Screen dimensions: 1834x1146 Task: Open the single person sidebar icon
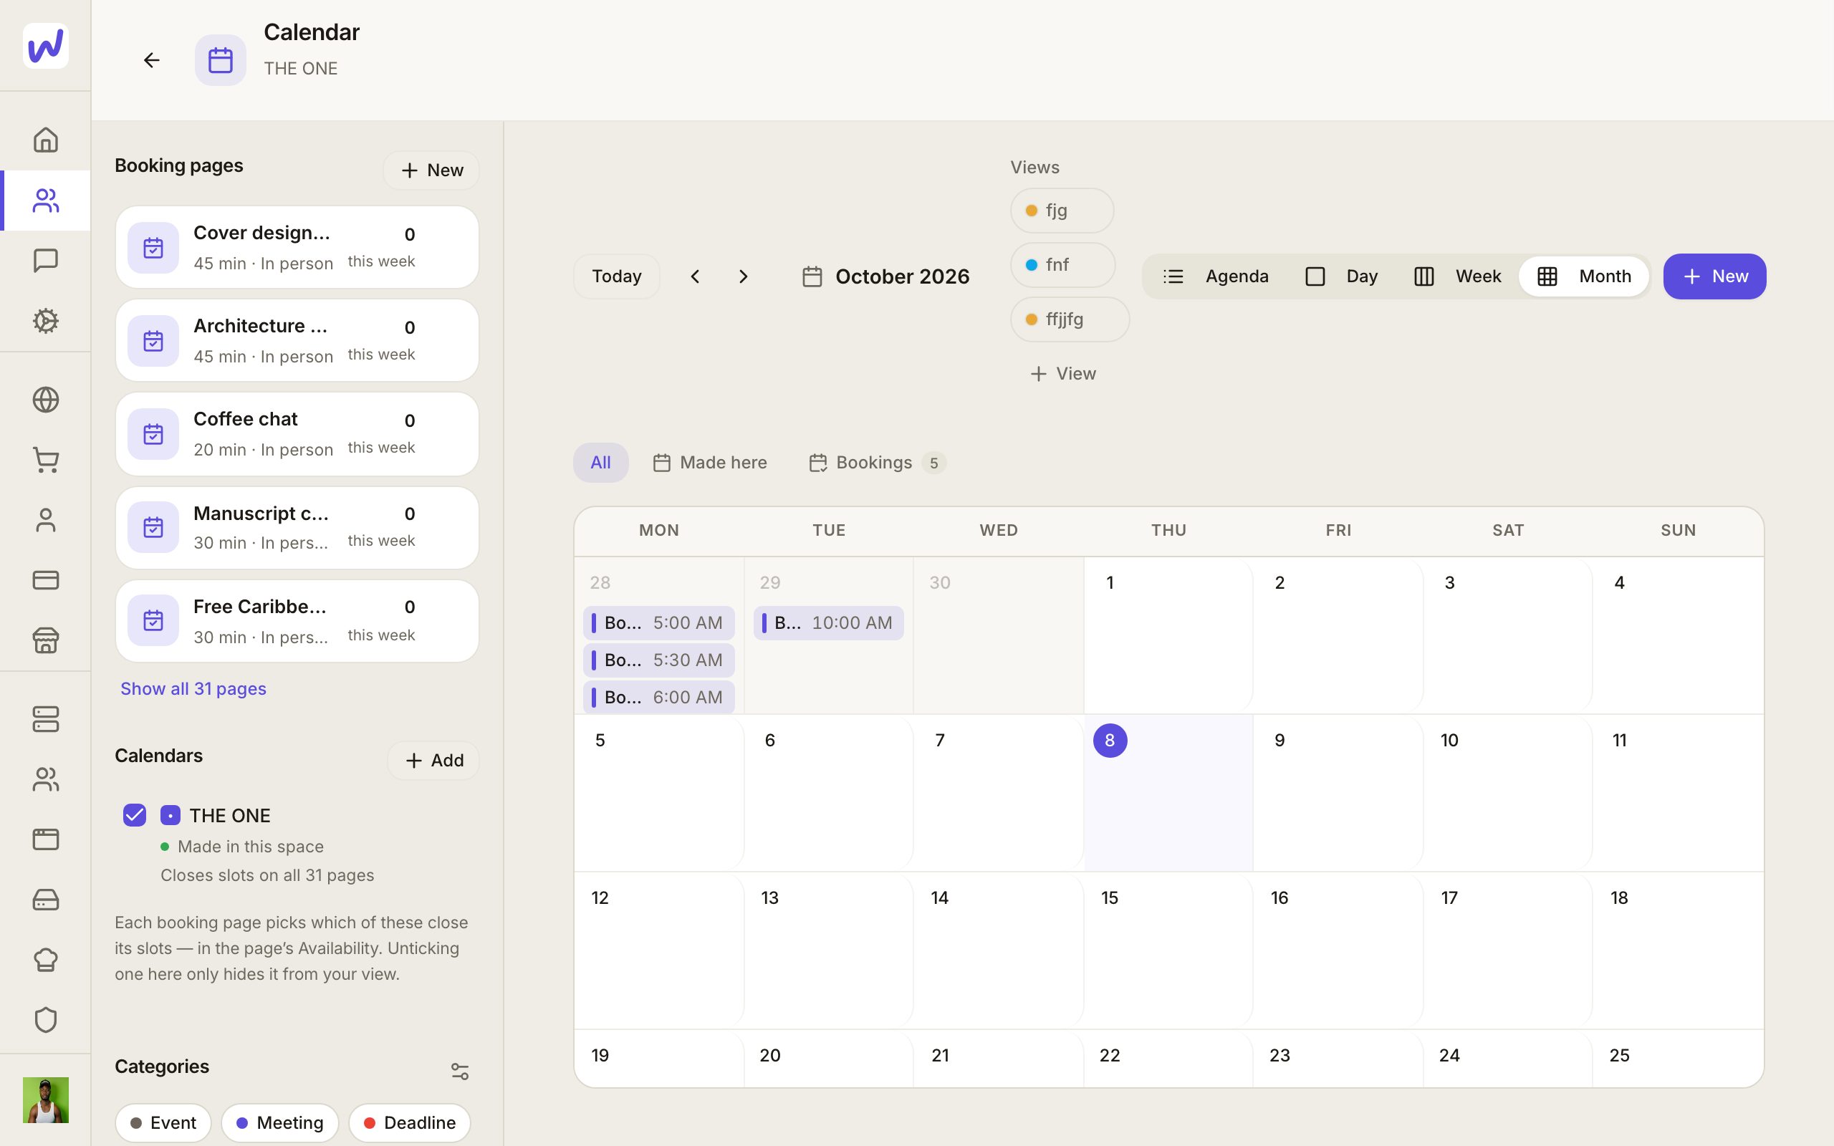45,520
